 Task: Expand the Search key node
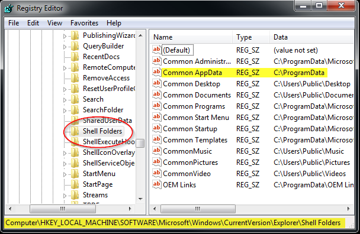point(65,100)
